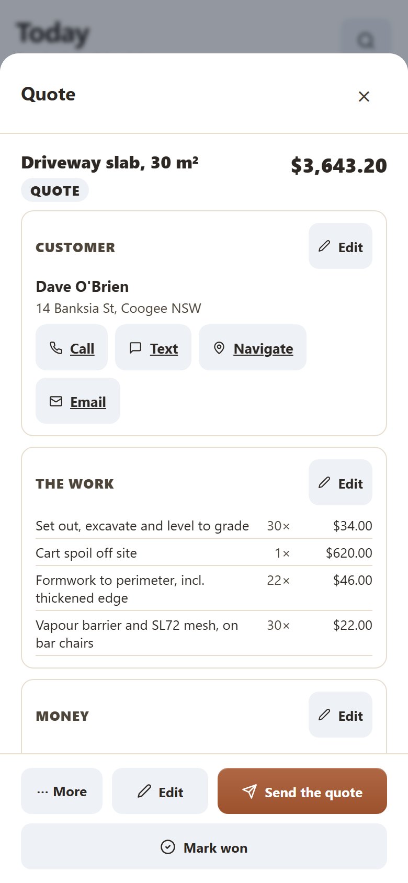408x883 pixels.
Task: Click the MONEY section heading
Action: (x=62, y=716)
